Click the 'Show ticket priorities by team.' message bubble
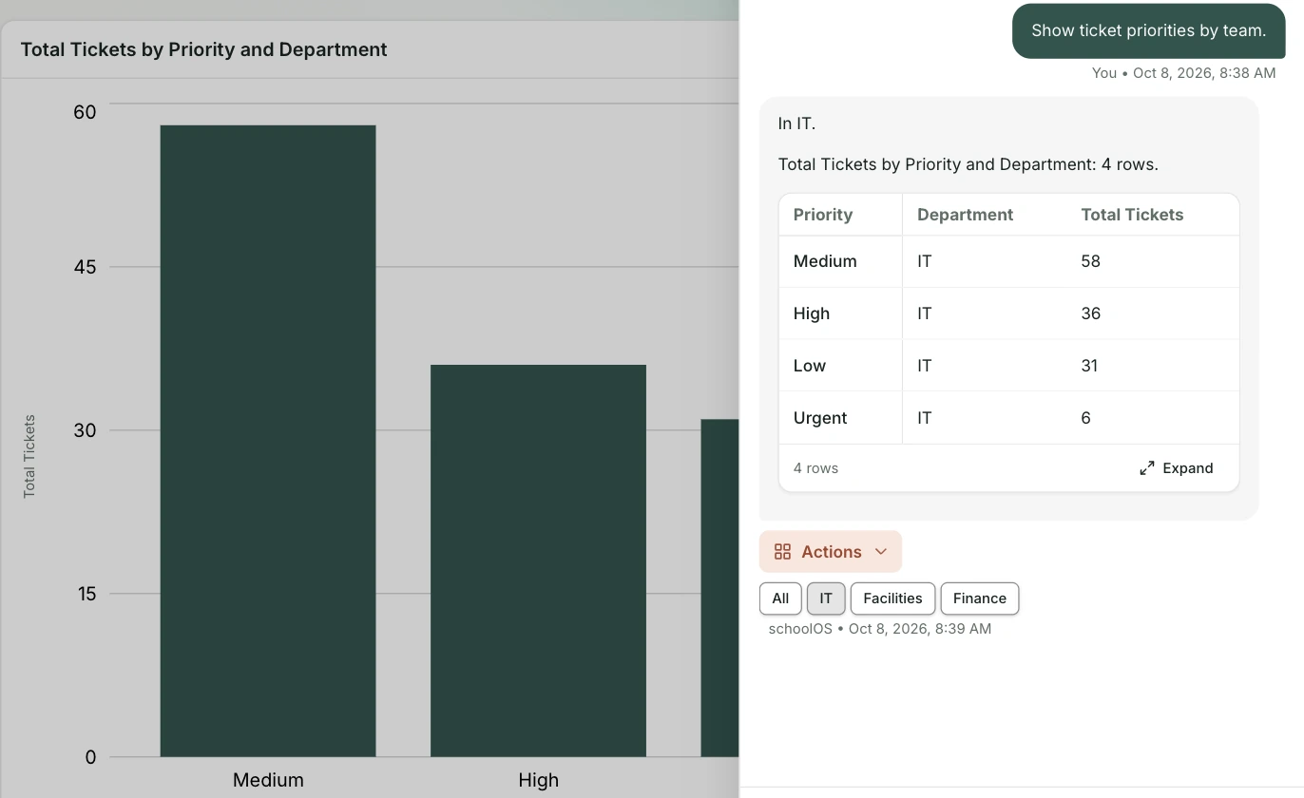Screen dimensions: 1304x798 (1148, 30)
